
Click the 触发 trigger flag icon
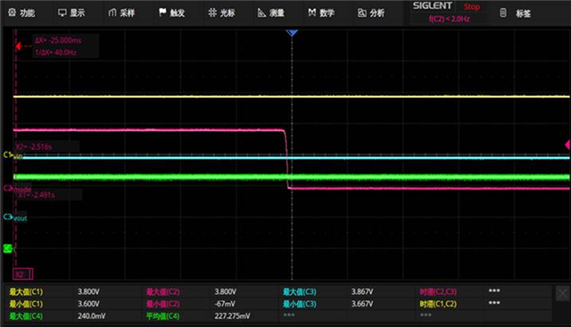162,12
